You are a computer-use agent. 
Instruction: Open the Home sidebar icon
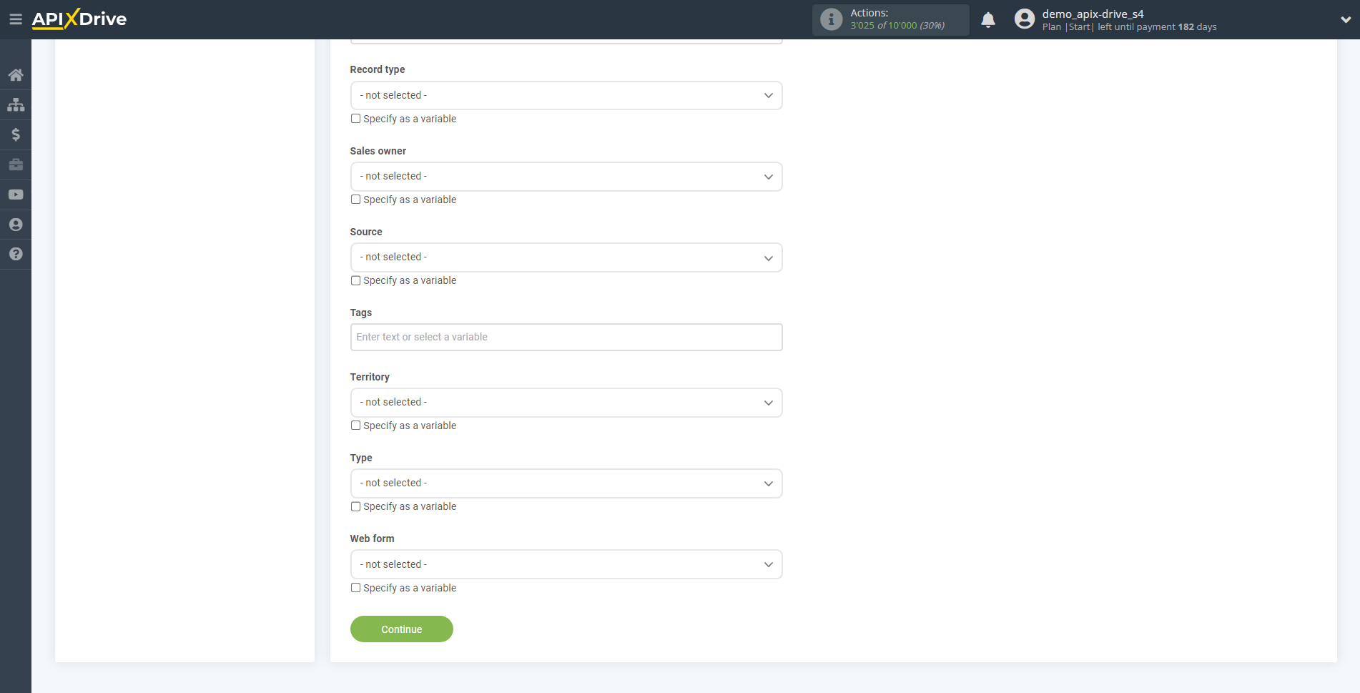tap(16, 75)
